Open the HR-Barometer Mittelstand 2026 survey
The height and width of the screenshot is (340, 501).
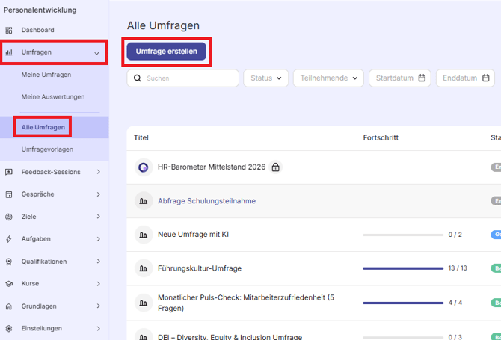pos(212,167)
